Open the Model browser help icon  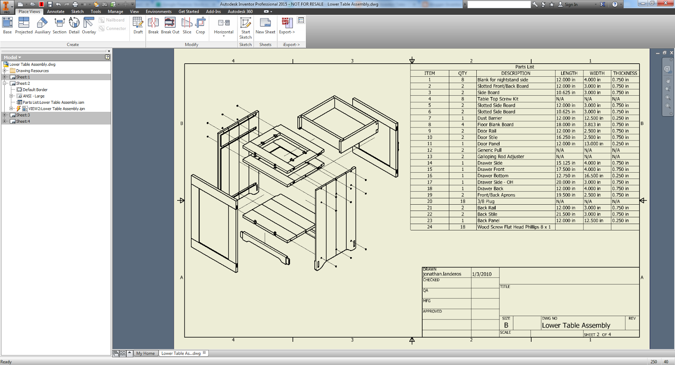pyautogui.click(x=107, y=57)
